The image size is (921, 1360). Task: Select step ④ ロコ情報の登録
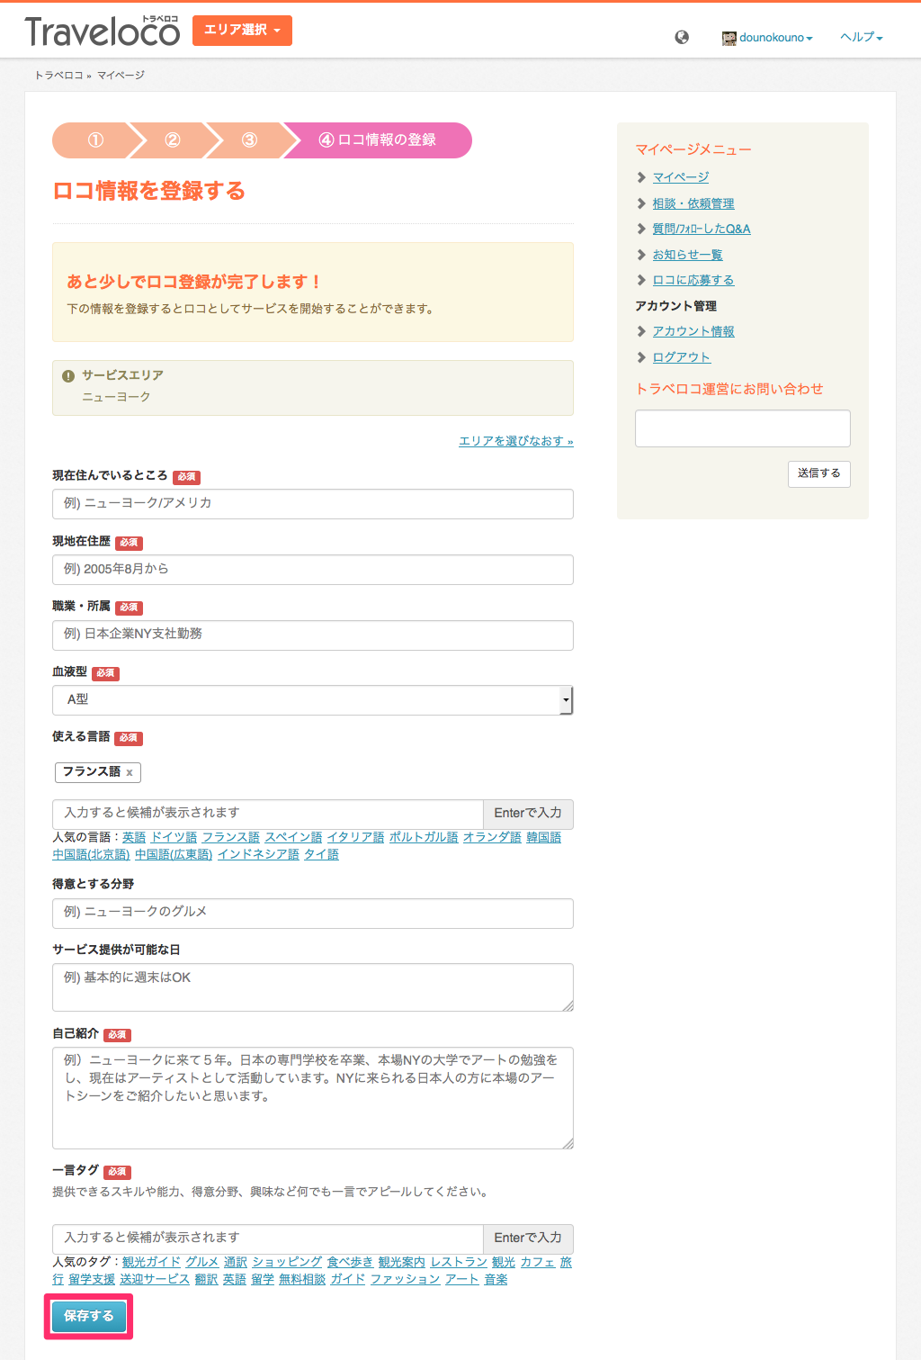point(377,140)
